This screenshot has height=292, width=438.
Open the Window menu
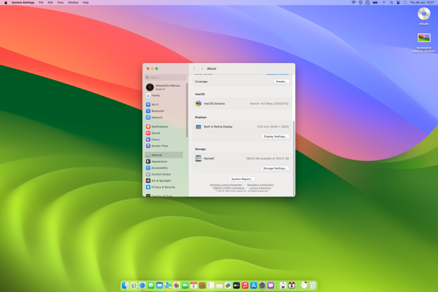click(x=73, y=3)
